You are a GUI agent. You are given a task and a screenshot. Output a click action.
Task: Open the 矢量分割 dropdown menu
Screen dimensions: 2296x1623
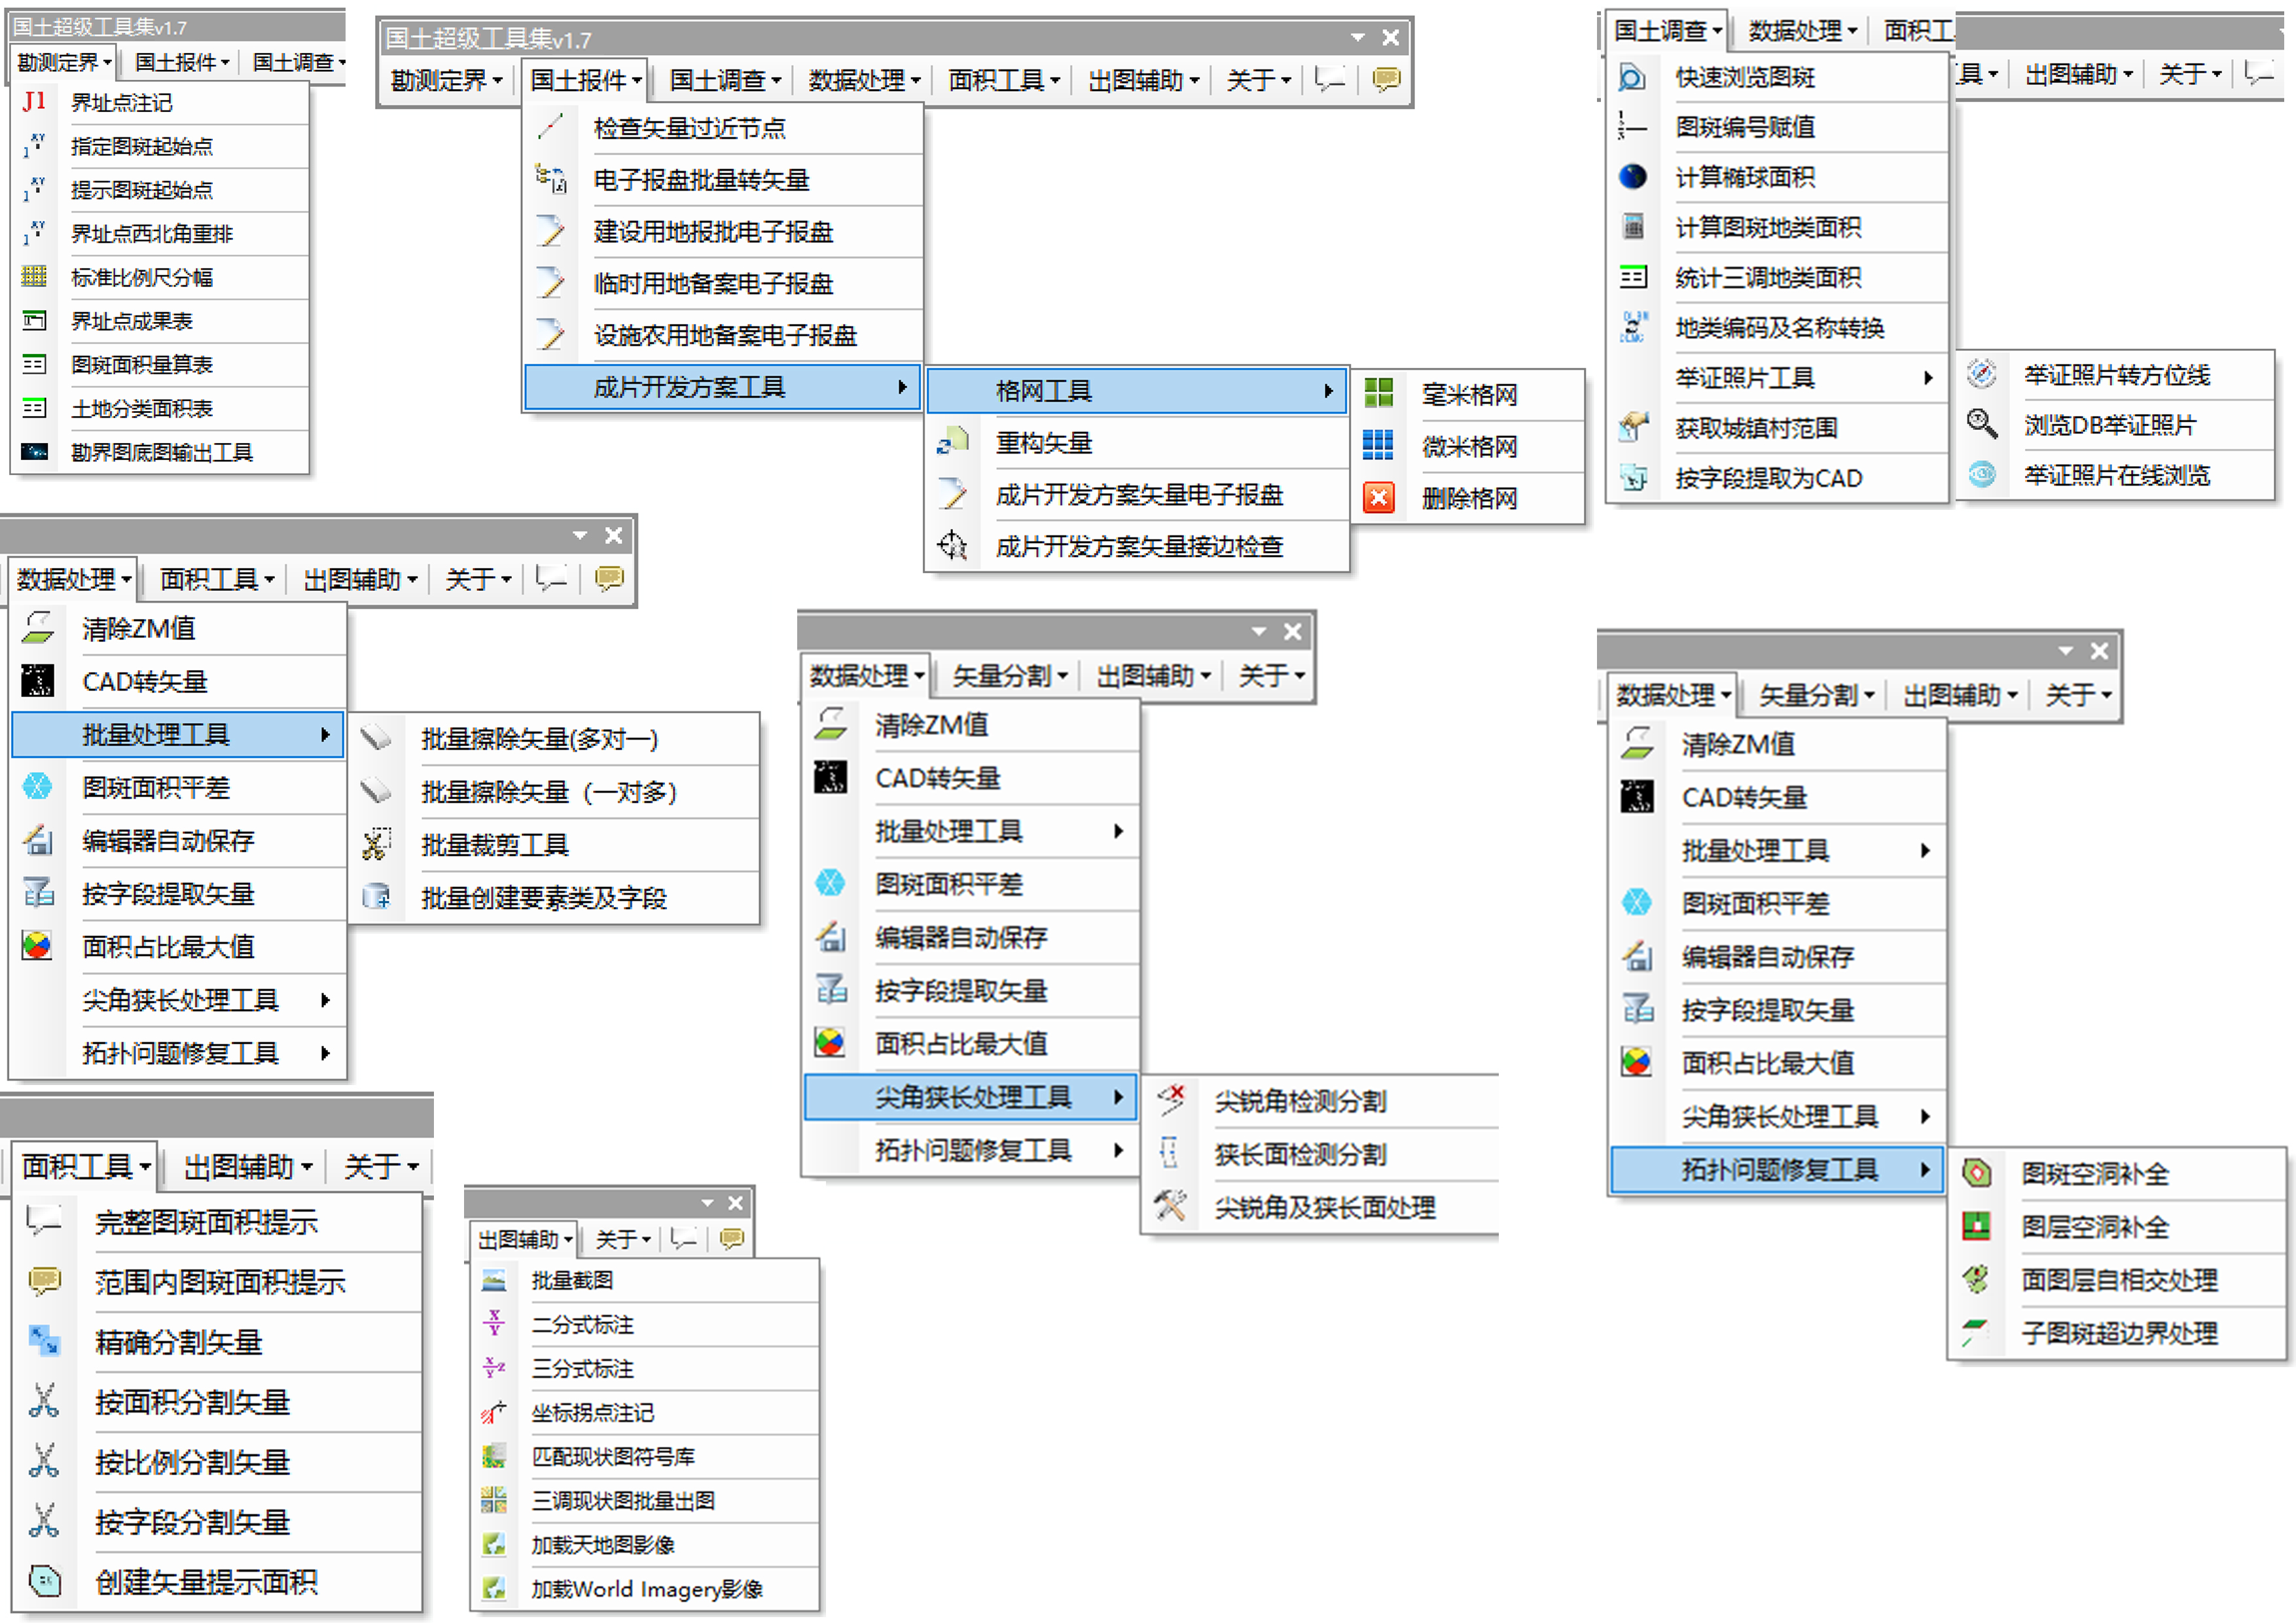point(1010,676)
